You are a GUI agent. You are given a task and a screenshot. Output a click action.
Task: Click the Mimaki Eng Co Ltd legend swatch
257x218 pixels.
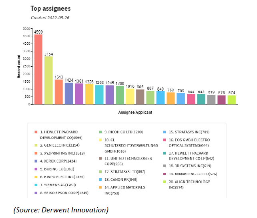click(165, 174)
